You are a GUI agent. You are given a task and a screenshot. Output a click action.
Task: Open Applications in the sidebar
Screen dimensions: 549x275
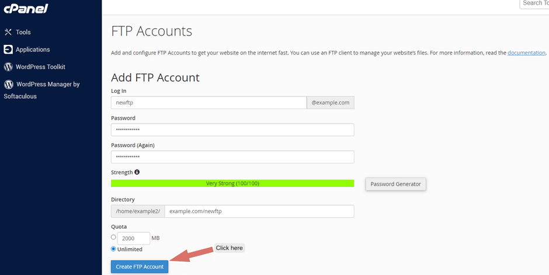coord(33,49)
